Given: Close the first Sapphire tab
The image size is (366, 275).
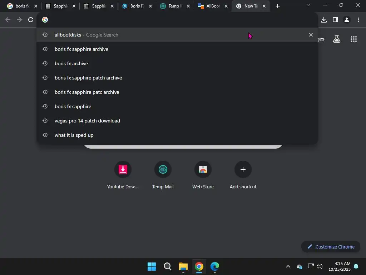Looking at the screenshot, I should 74,6.
